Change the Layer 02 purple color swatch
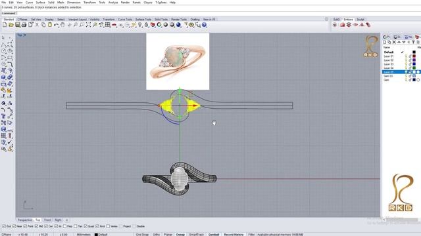The image size is (421, 236). coord(414,60)
